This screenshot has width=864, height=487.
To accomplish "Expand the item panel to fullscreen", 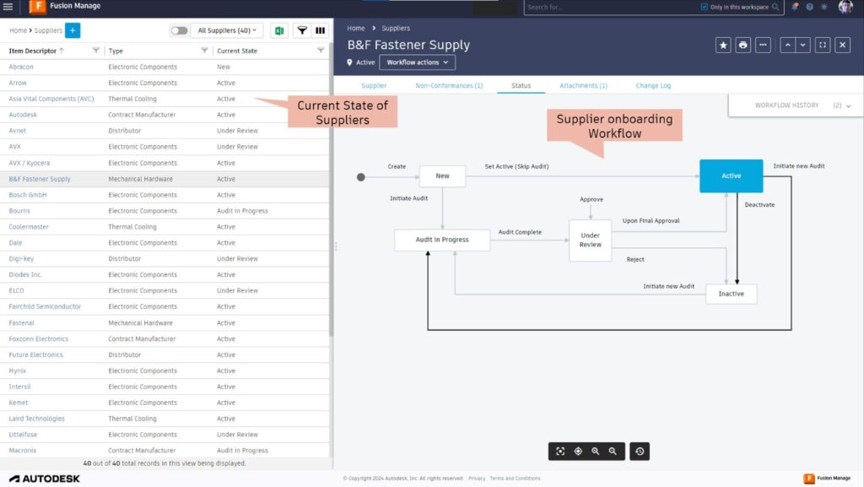I will (x=823, y=46).
